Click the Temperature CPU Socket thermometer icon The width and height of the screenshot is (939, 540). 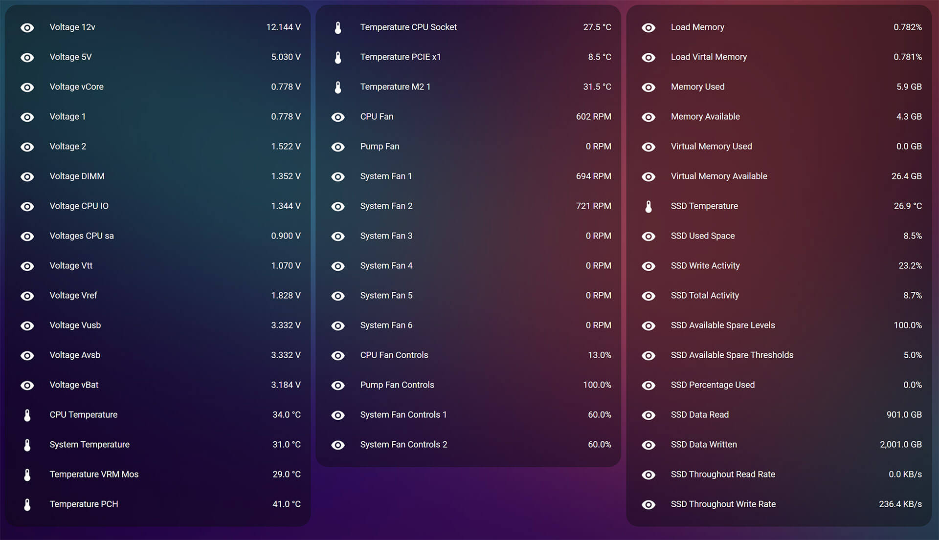coord(338,27)
